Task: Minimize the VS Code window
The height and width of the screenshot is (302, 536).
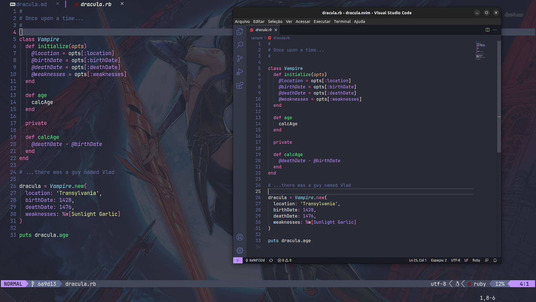Action: tap(477, 13)
